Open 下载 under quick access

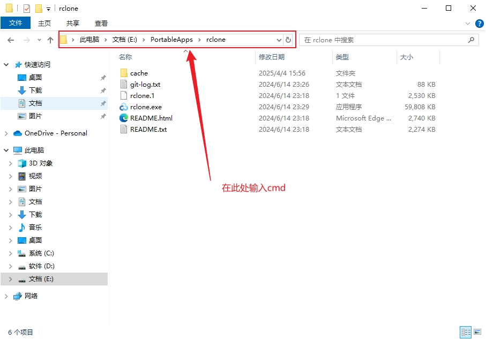(x=35, y=90)
